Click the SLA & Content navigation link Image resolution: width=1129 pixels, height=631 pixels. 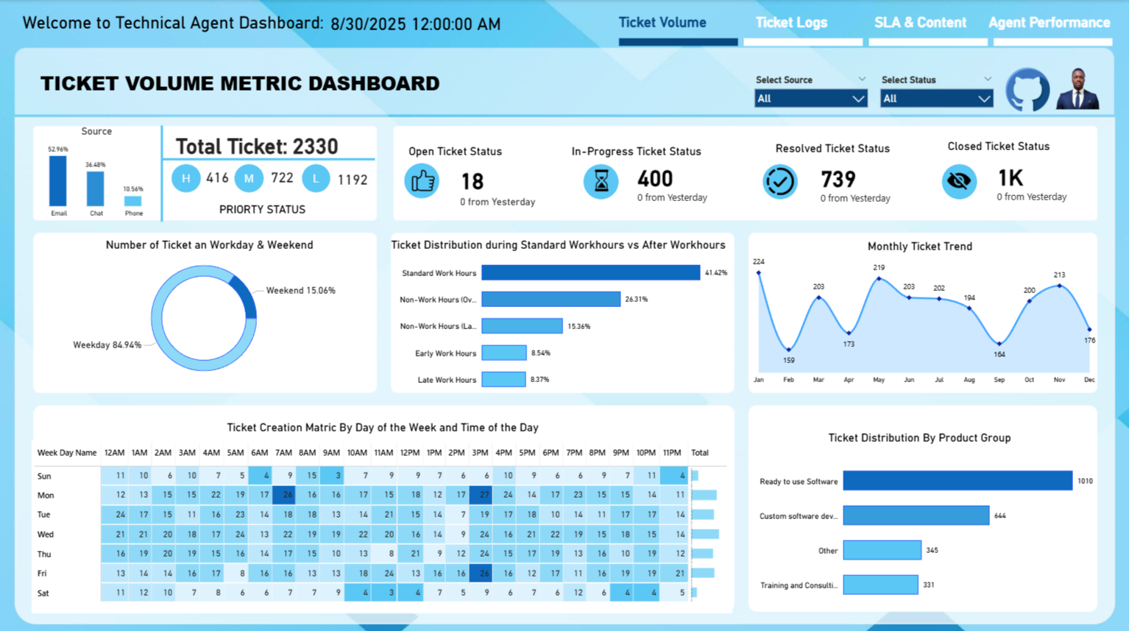click(920, 22)
